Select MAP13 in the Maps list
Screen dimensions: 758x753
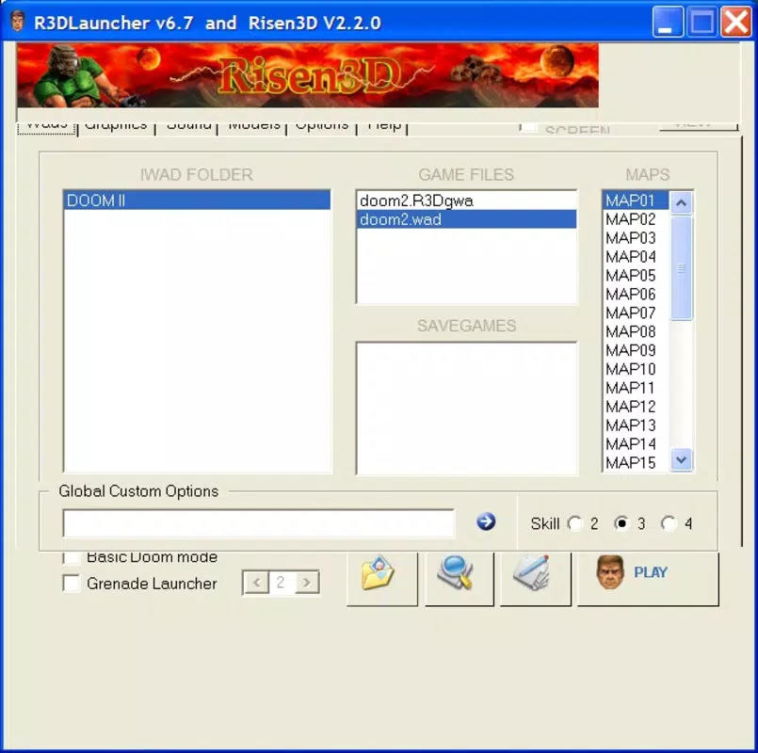636,425
